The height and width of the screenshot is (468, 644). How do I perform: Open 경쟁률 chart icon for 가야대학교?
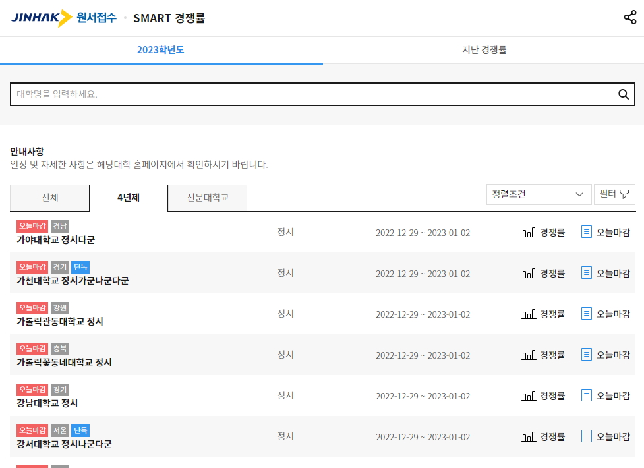(529, 233)
